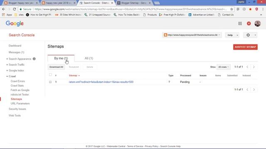The width and height of the screenshot is (266, 149).
Task: Sort by the Sitemap column header
Action: 74,75
